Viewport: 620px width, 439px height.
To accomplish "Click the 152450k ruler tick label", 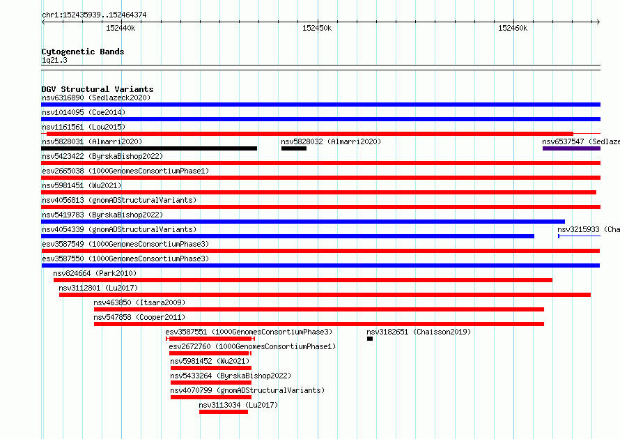I will click(317, 28).
